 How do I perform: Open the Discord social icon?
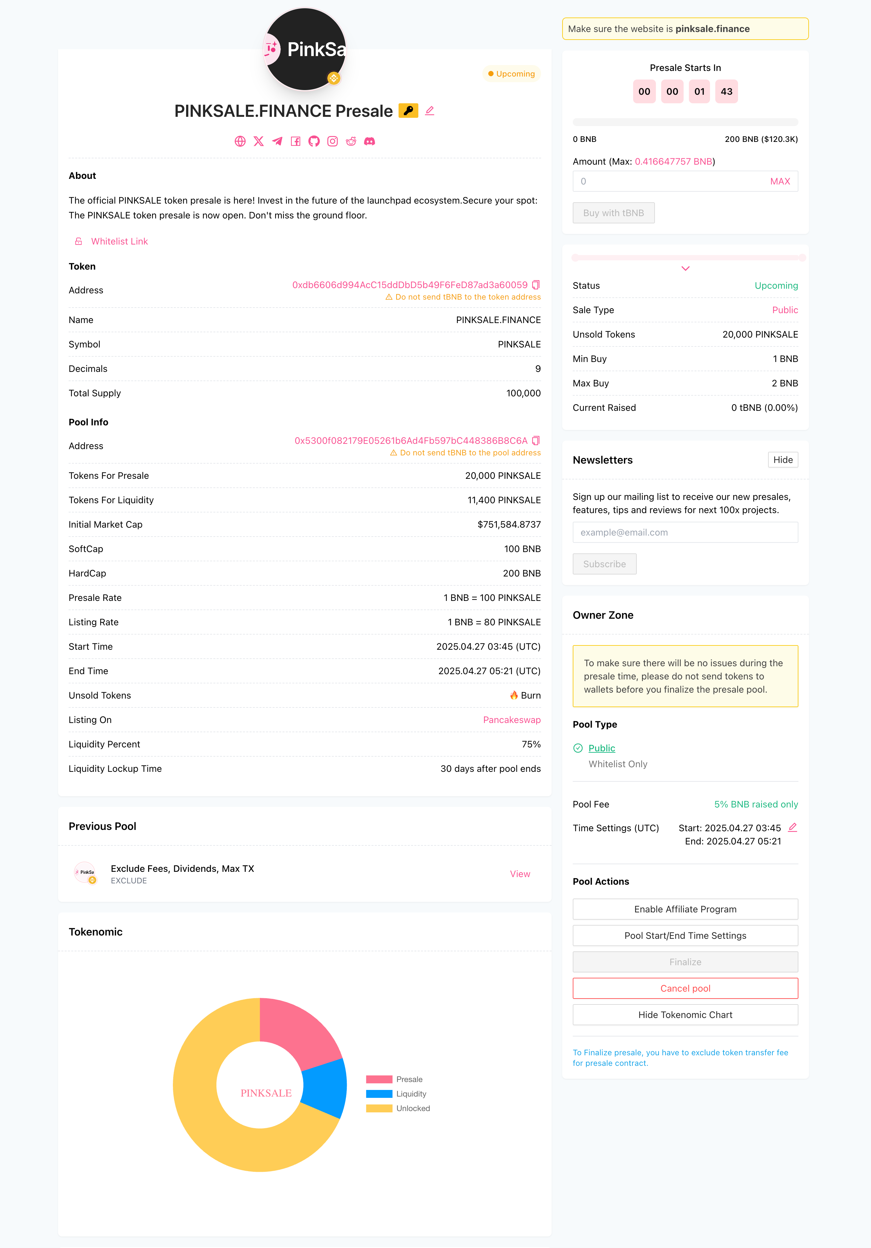pos(370,141)
